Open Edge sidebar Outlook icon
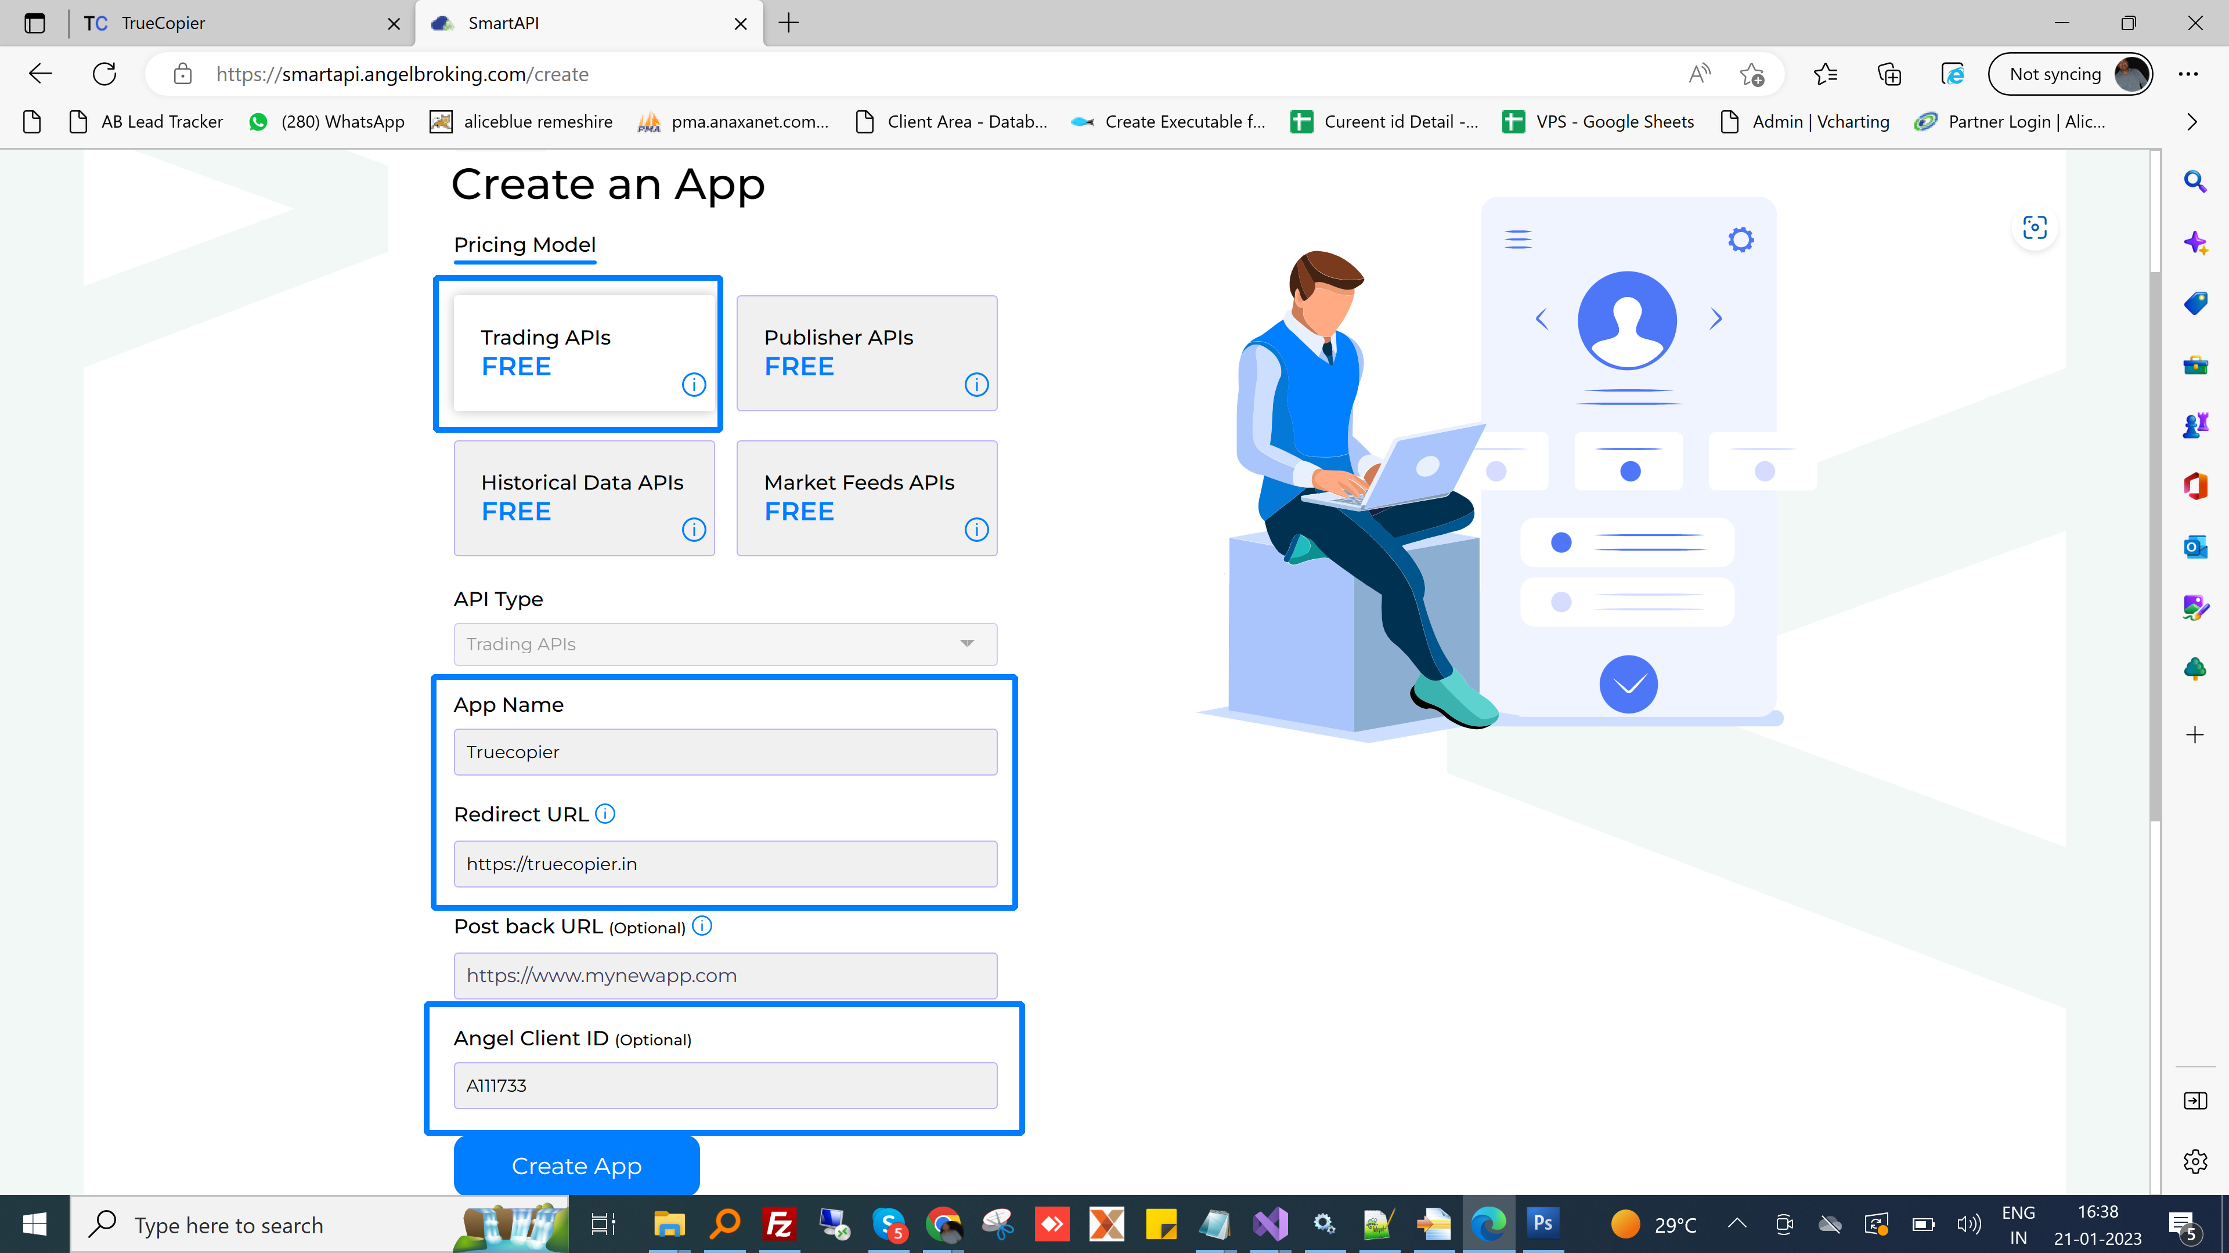 2195,546
